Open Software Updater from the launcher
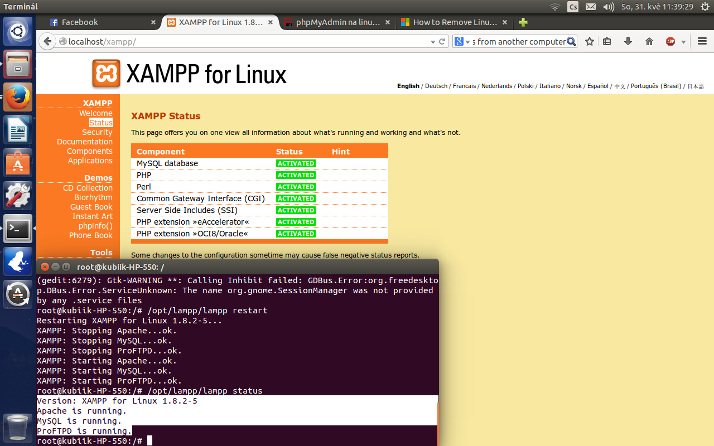Image resolution: width=714 pixels, height=446 pixels. [18, 294]
